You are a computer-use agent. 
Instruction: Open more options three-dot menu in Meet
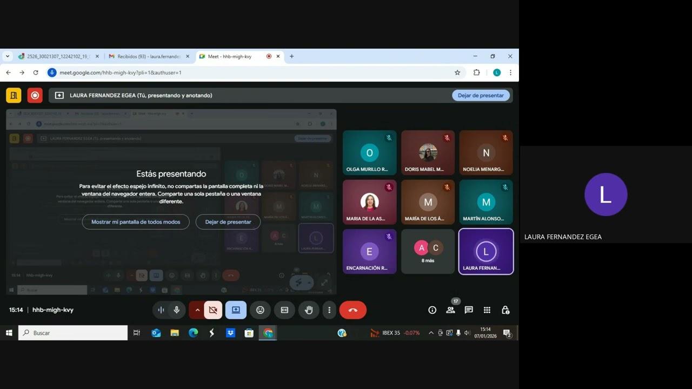(329, 310)
